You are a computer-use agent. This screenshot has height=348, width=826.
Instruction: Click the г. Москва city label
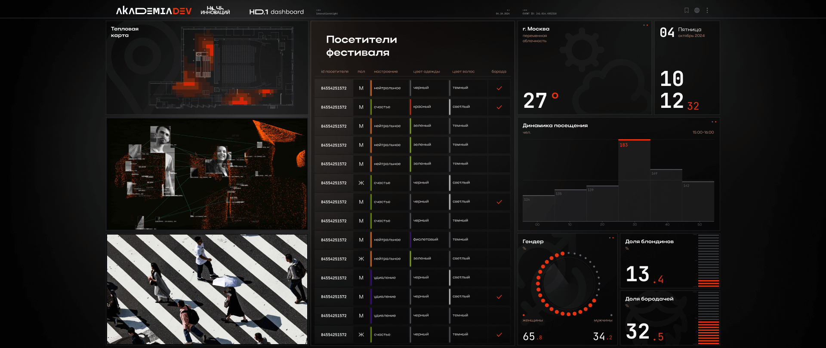coord(536,29)
